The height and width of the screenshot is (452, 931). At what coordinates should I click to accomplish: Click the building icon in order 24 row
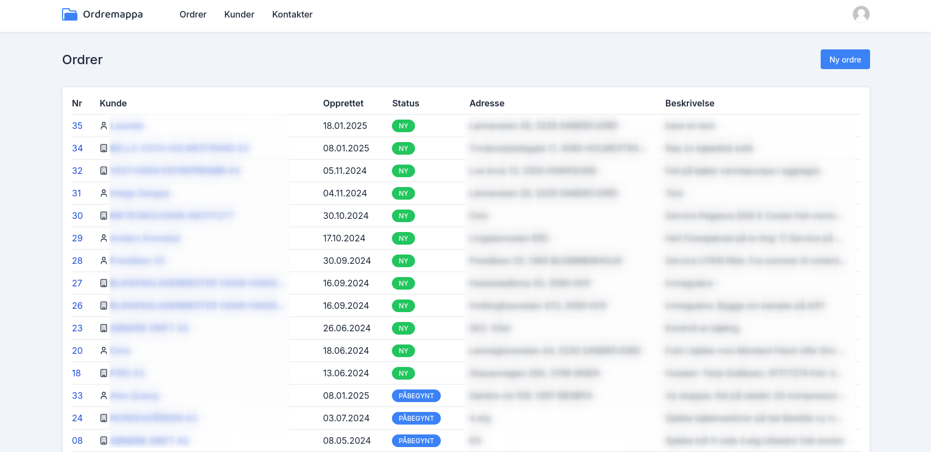click(104, 419)
